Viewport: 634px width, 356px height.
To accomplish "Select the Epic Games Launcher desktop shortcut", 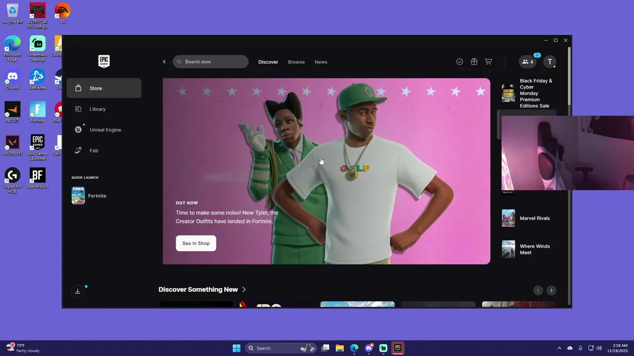I will (37, 147).
